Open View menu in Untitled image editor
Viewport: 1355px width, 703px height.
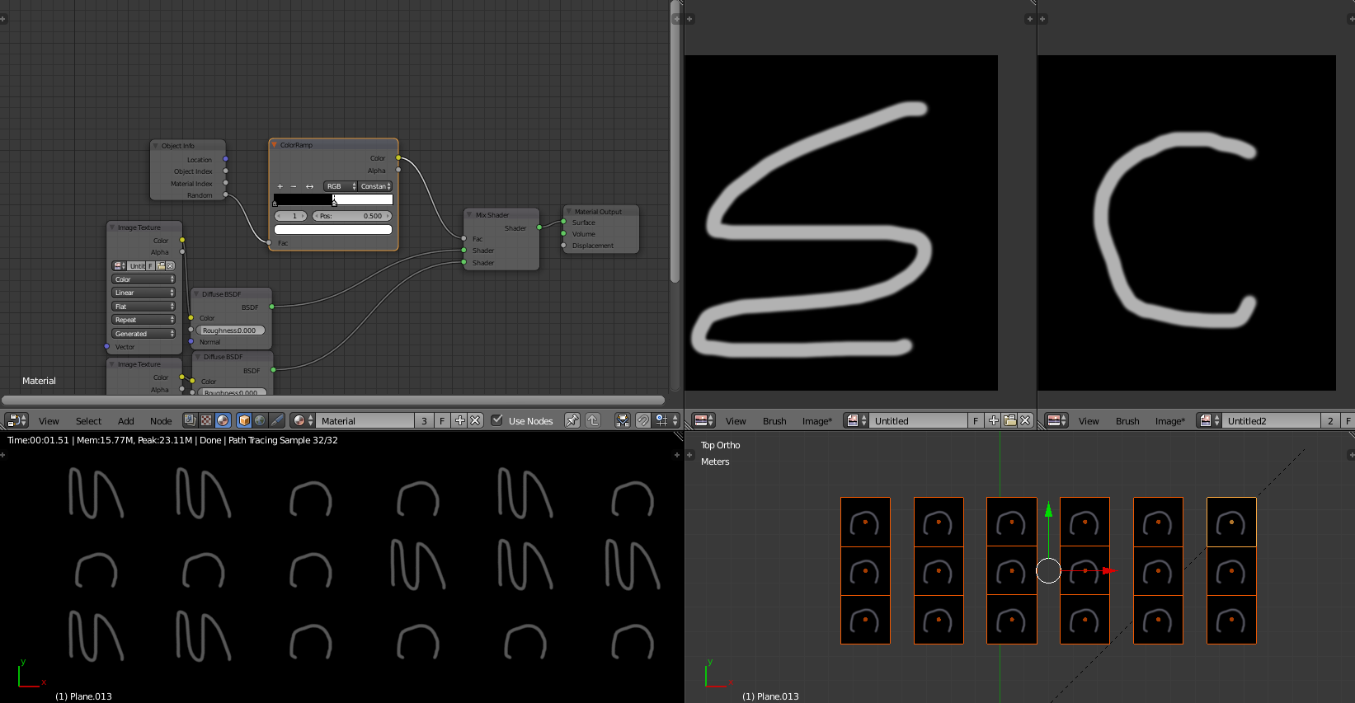click(x=736, y=421)
